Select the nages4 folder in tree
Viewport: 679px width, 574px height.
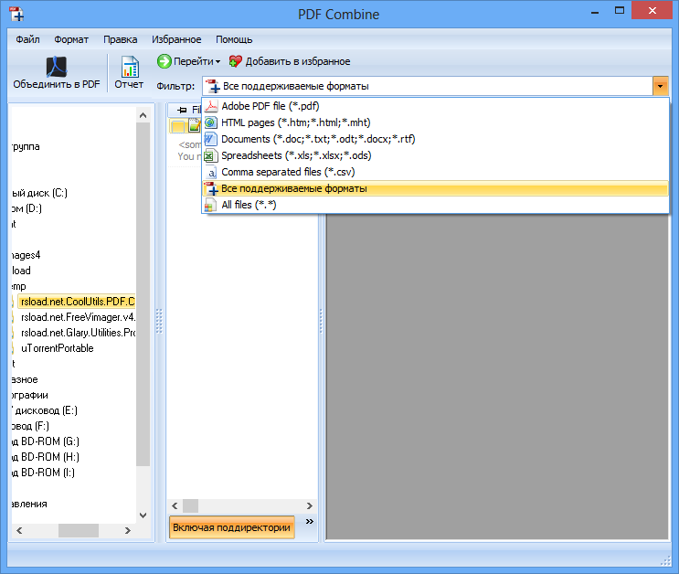[26, 255]
